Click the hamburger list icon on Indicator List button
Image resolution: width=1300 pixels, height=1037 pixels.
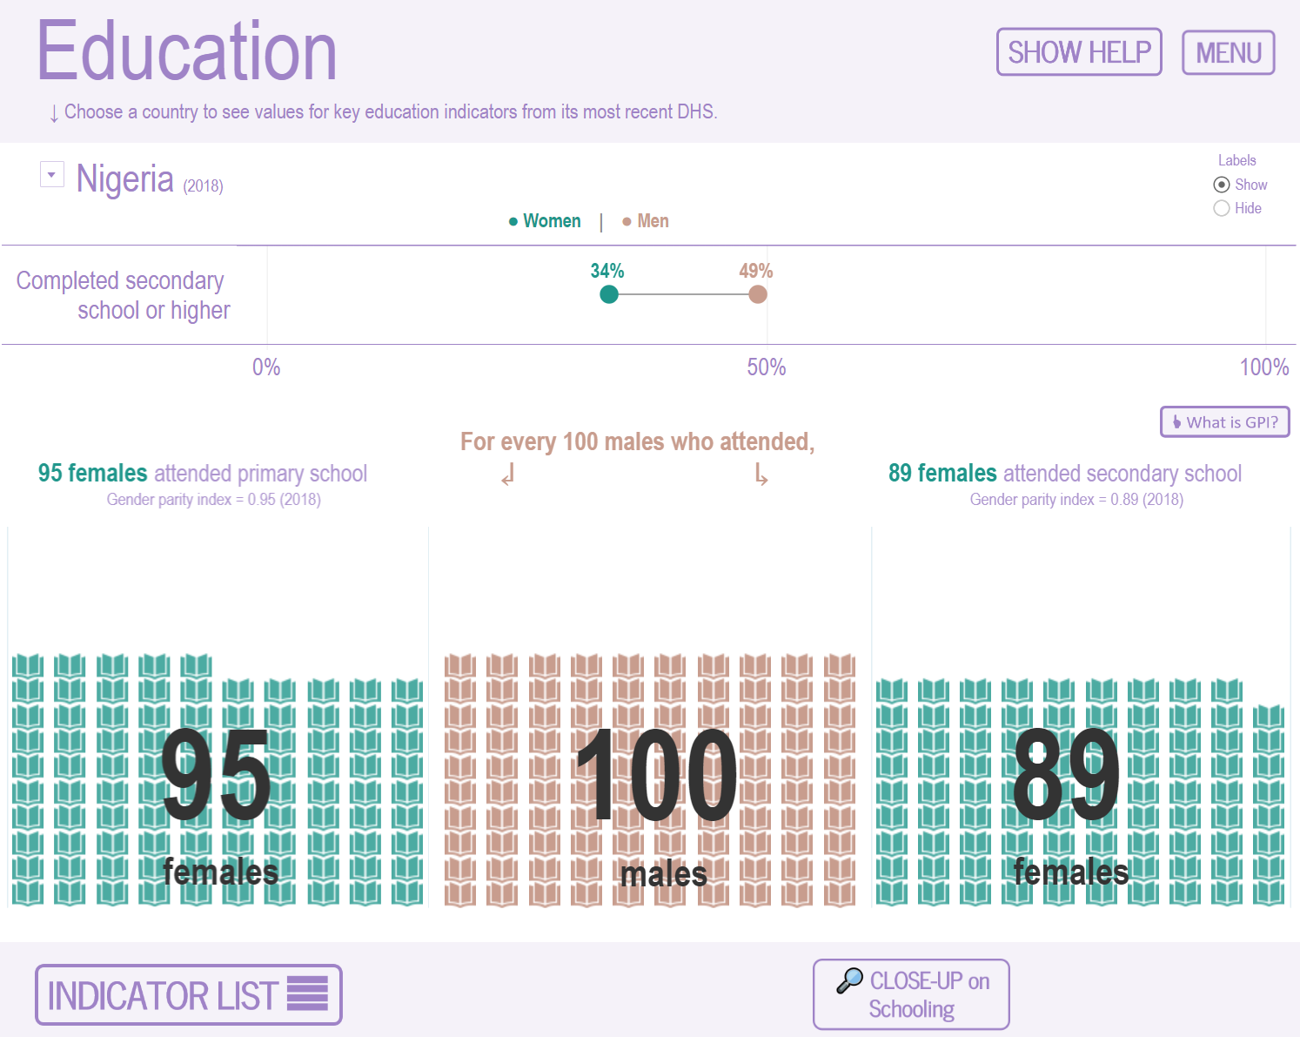click(309, 994)
